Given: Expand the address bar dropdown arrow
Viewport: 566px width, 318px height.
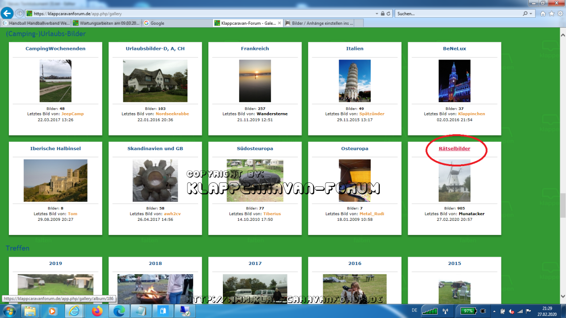Looking at the screenshot, I should coord(376,14).
